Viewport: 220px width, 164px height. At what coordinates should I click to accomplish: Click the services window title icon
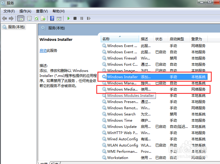click(x=3, y=3)
